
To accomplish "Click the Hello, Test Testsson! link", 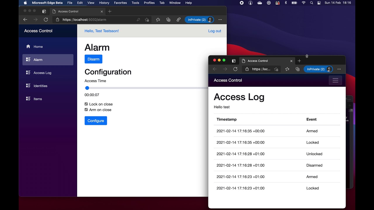I will click(x=102, y=31).
